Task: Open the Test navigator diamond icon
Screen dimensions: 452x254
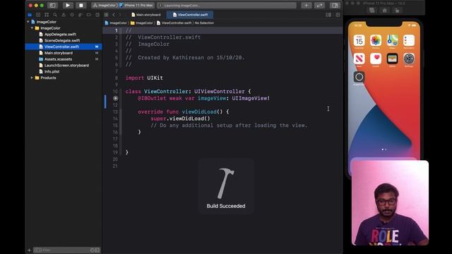Action: coord(72,15)
